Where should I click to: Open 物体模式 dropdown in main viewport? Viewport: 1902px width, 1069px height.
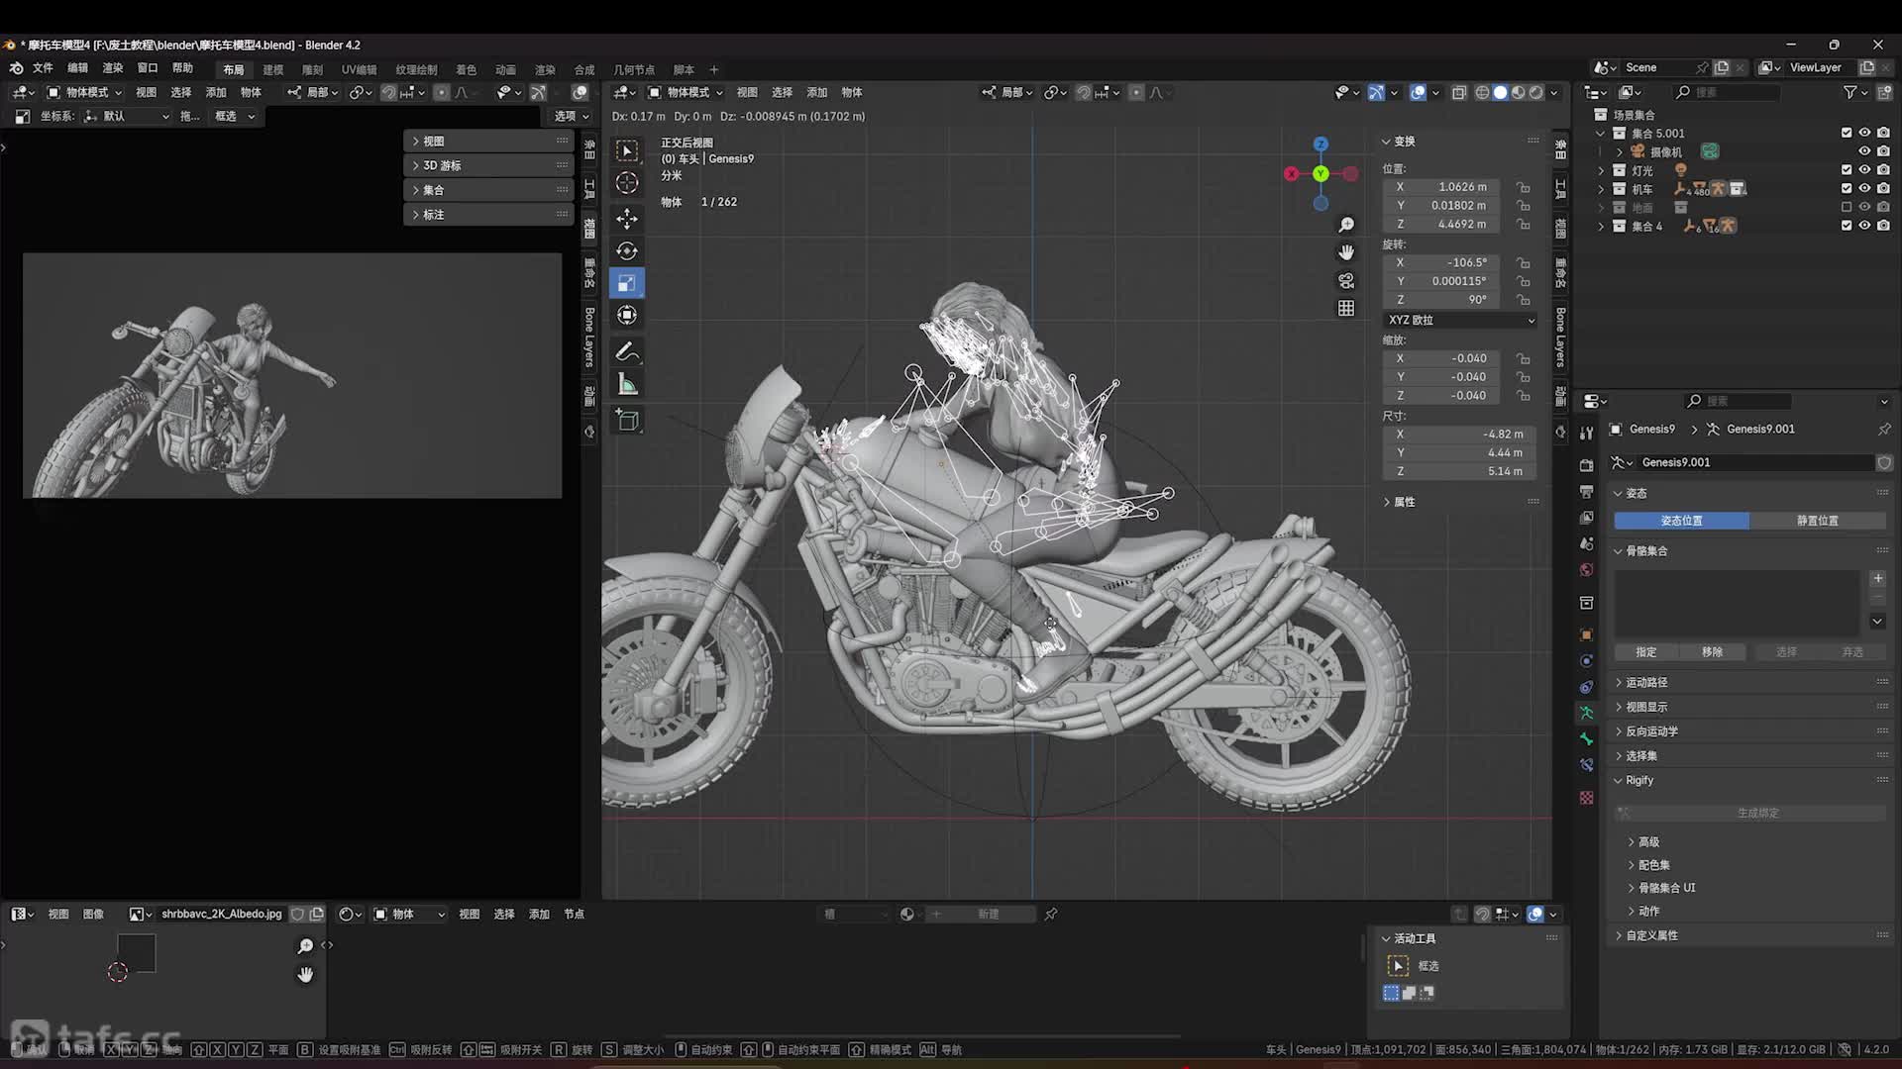686,92
